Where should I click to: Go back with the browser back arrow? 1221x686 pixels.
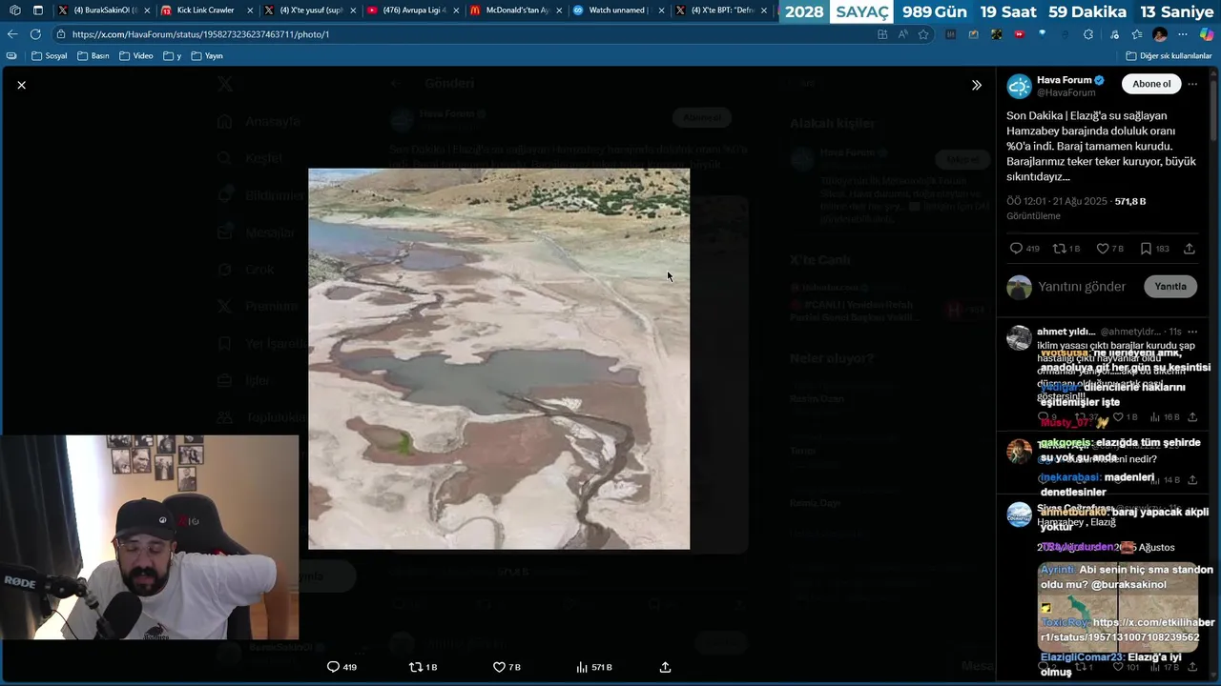12,34
